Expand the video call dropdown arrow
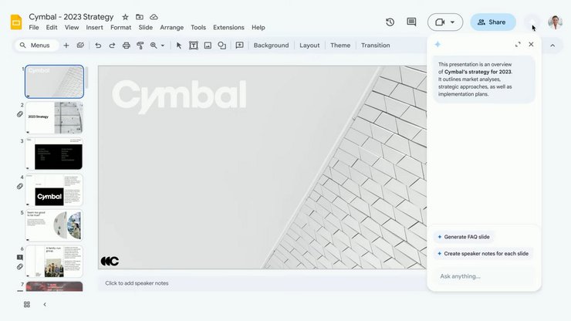571x321 pixels. pyautogui.click(x=452, y=22)
